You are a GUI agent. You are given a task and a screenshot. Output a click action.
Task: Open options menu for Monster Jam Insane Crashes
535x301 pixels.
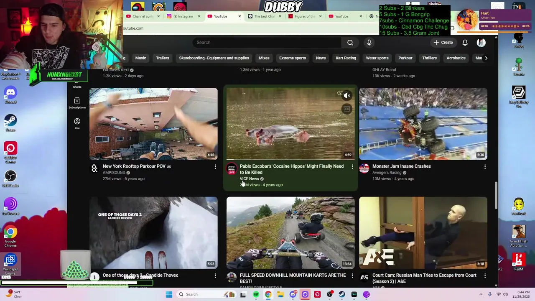tap(485, 167)
